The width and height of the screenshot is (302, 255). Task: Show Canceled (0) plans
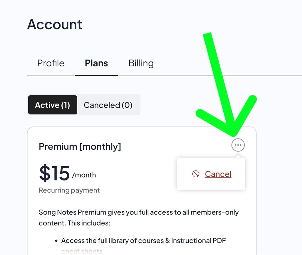coord(108,105)
